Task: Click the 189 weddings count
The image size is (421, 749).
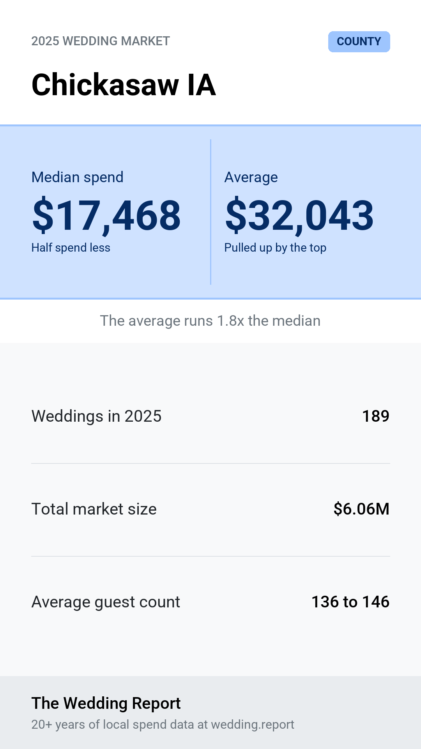Action: tap(376, 416)
